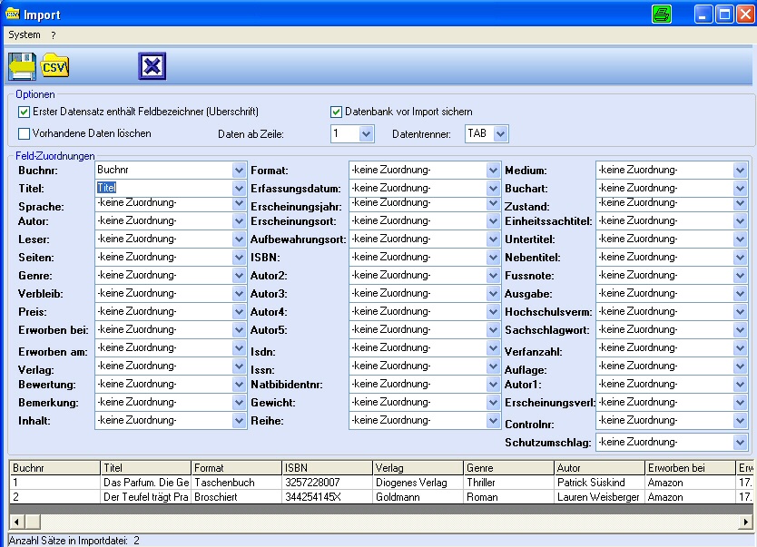Open the CSV file folder icon

pos(55,67)
